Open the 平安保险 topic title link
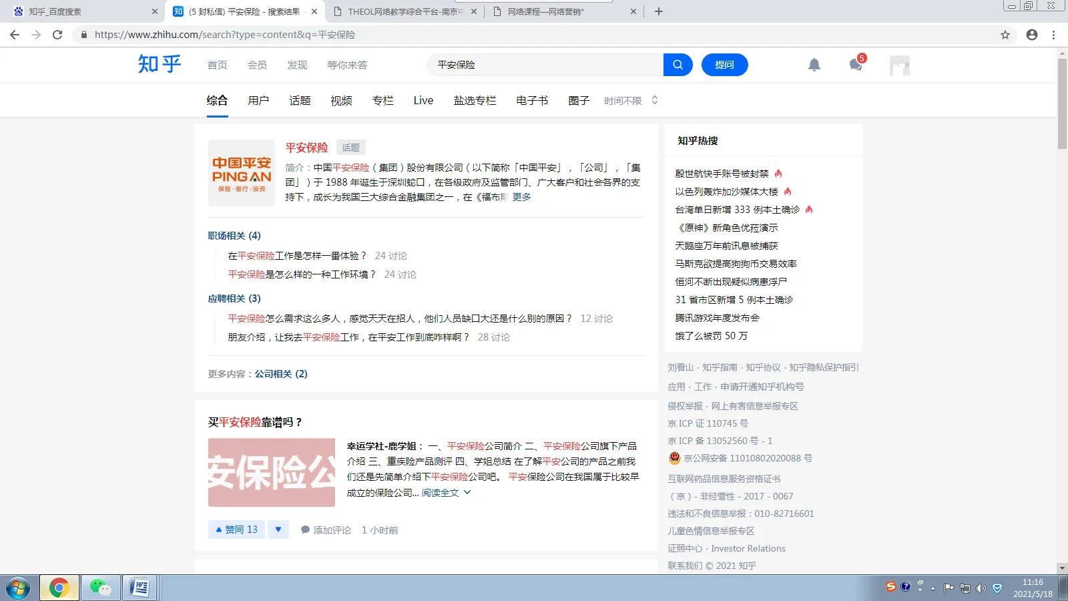 pyautogui.click(x=306, y=148)
